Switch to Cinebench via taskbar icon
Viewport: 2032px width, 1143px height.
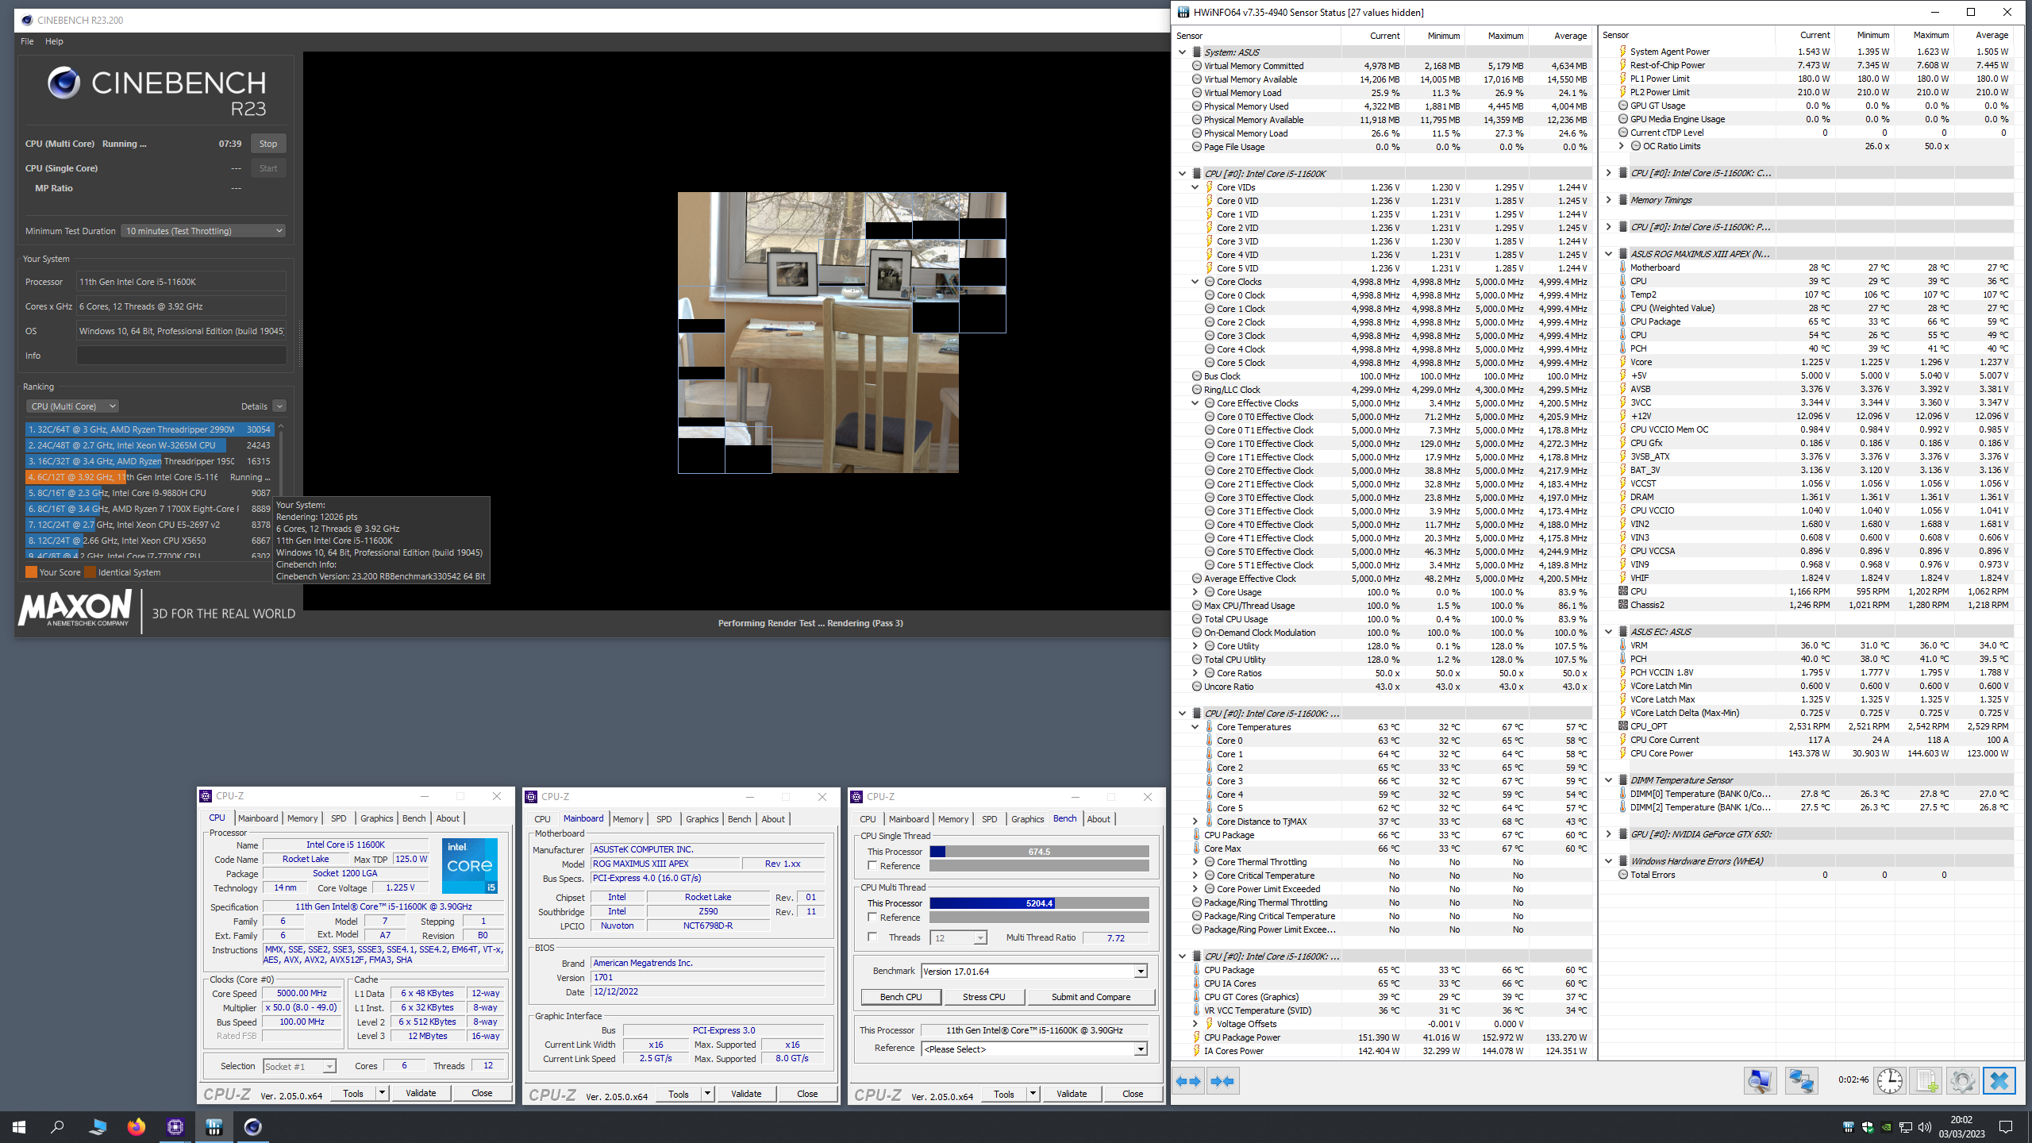(x=253, y=1126)
